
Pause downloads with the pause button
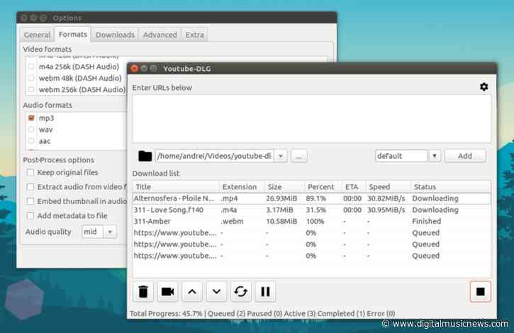pyautogui.click(x=265, y=291)
